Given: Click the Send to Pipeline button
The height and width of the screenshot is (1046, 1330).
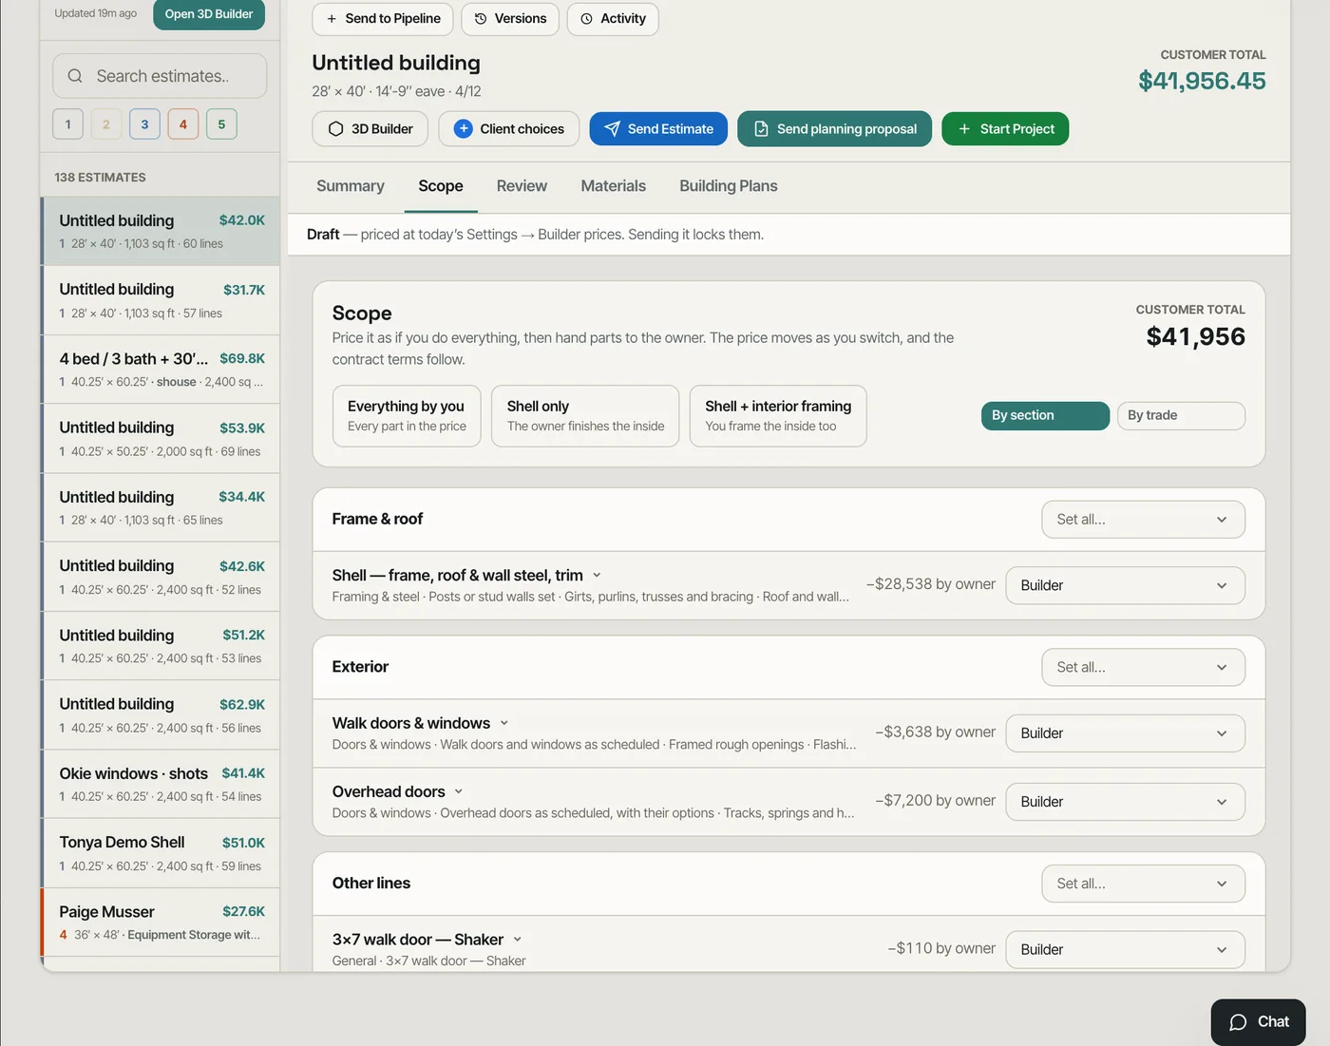Looking at the screenshot, I should (x=384, y=19).
